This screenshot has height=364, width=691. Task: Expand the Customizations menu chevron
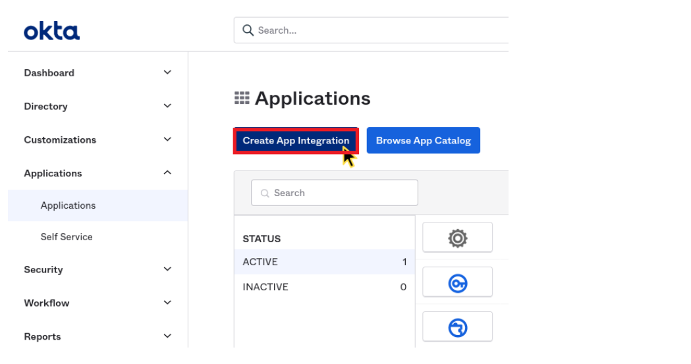coord(167,139)
